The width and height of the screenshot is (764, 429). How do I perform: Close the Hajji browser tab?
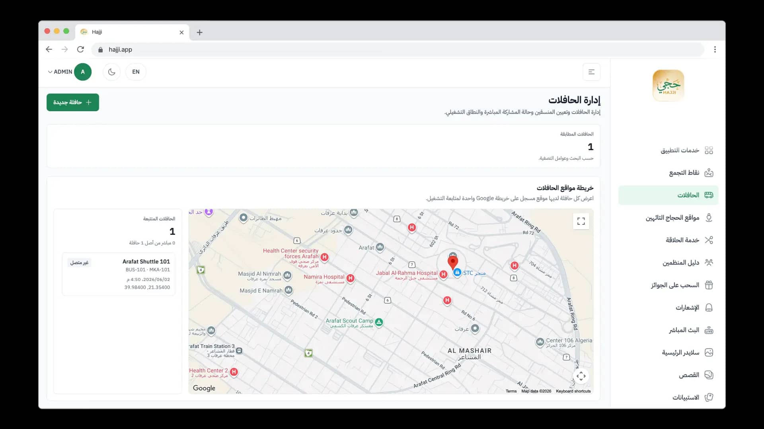point(181,33)
